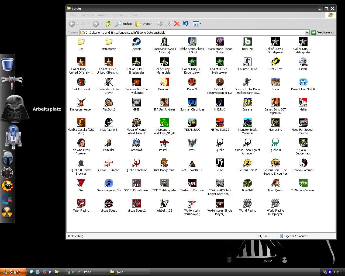Viewport: 345px width, 276px height.
Task: Select the Virtua Squad crosshair icon
Action: 109,203
